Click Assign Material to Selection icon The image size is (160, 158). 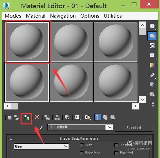pos(26,118)
